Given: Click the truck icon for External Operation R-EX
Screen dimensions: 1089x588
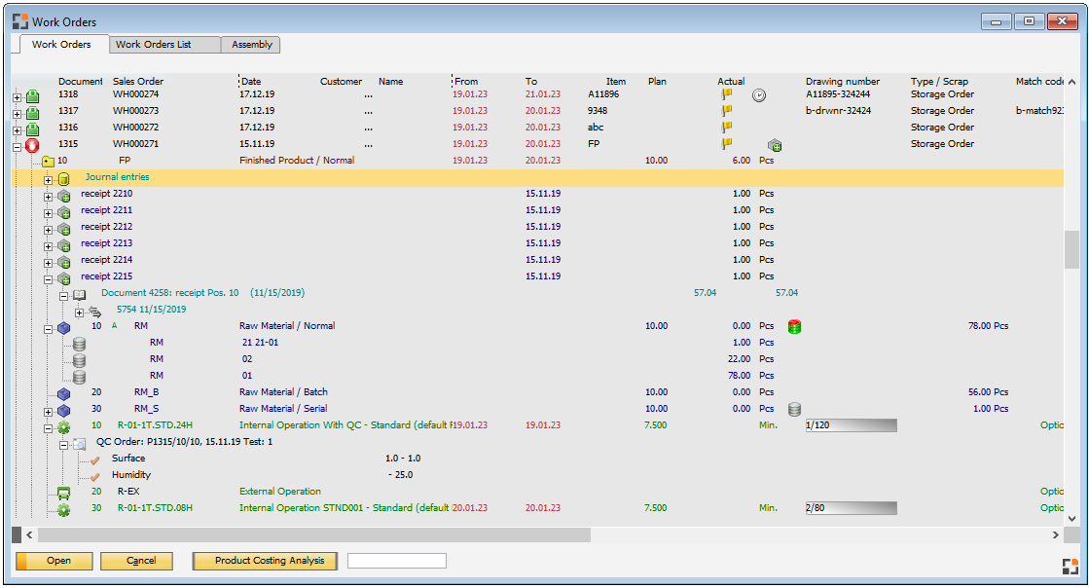Looking at the screenshot, I should coord(62,491).
